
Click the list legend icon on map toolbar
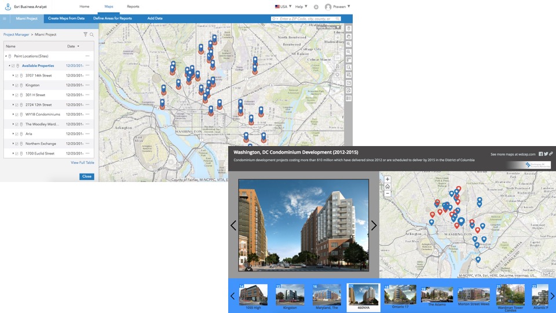[x=349, y=99]
